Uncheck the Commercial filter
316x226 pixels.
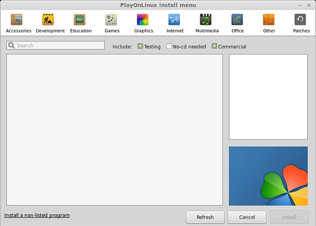point(214,46)
